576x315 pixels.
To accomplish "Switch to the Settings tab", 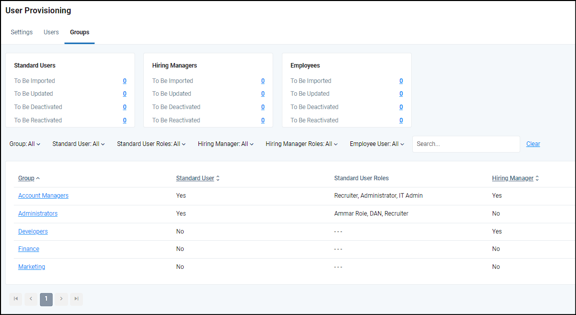I will point(21,32).
